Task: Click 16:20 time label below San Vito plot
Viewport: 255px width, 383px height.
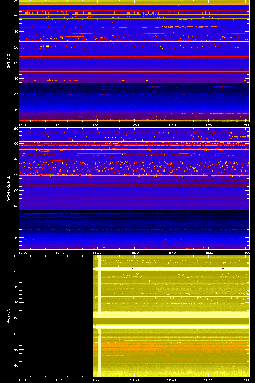Action: [97, 125]
